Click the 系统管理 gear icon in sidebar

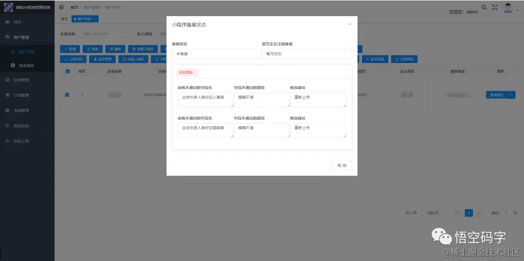click(x=7, y=111)
